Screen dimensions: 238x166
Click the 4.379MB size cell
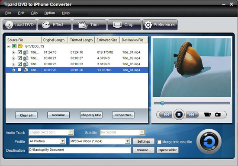pos(103,58)
